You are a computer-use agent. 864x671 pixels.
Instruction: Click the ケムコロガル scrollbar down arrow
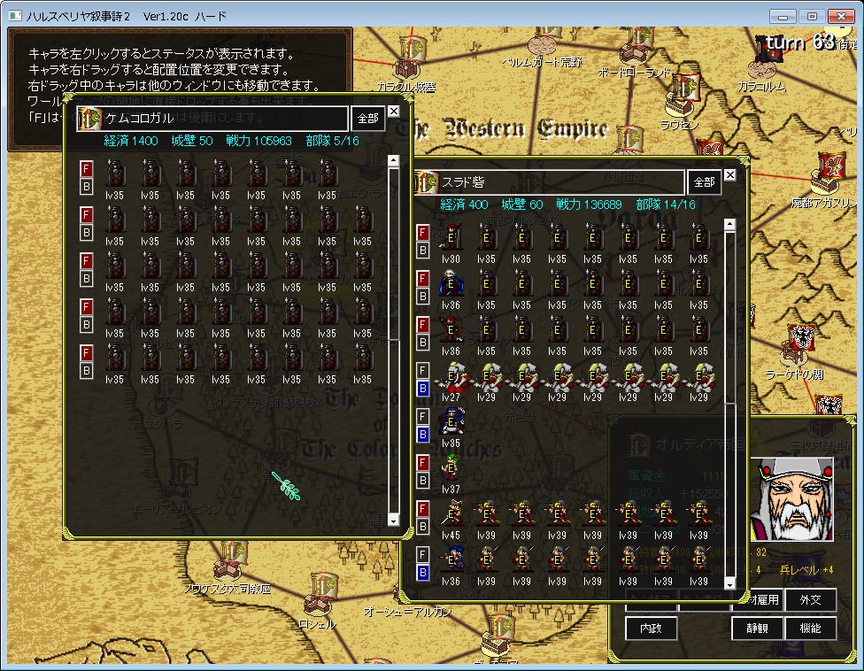click(x=393, y=520)
